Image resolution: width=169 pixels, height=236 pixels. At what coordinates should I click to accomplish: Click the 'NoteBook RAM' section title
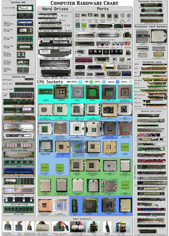18,2
